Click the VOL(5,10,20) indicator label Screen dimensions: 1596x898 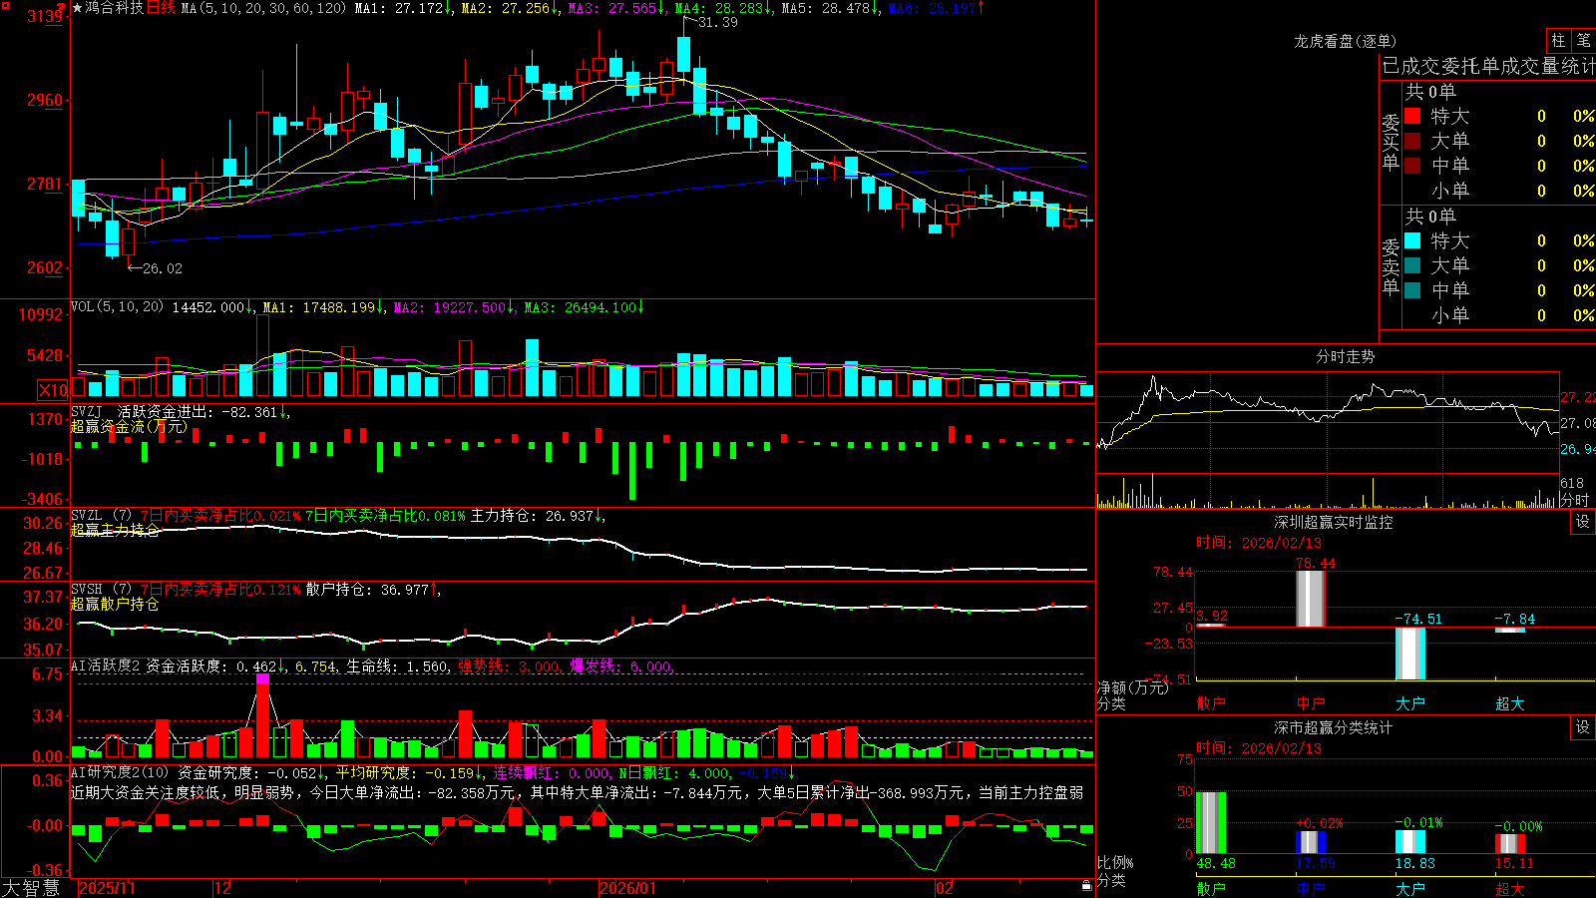(117, 307)
